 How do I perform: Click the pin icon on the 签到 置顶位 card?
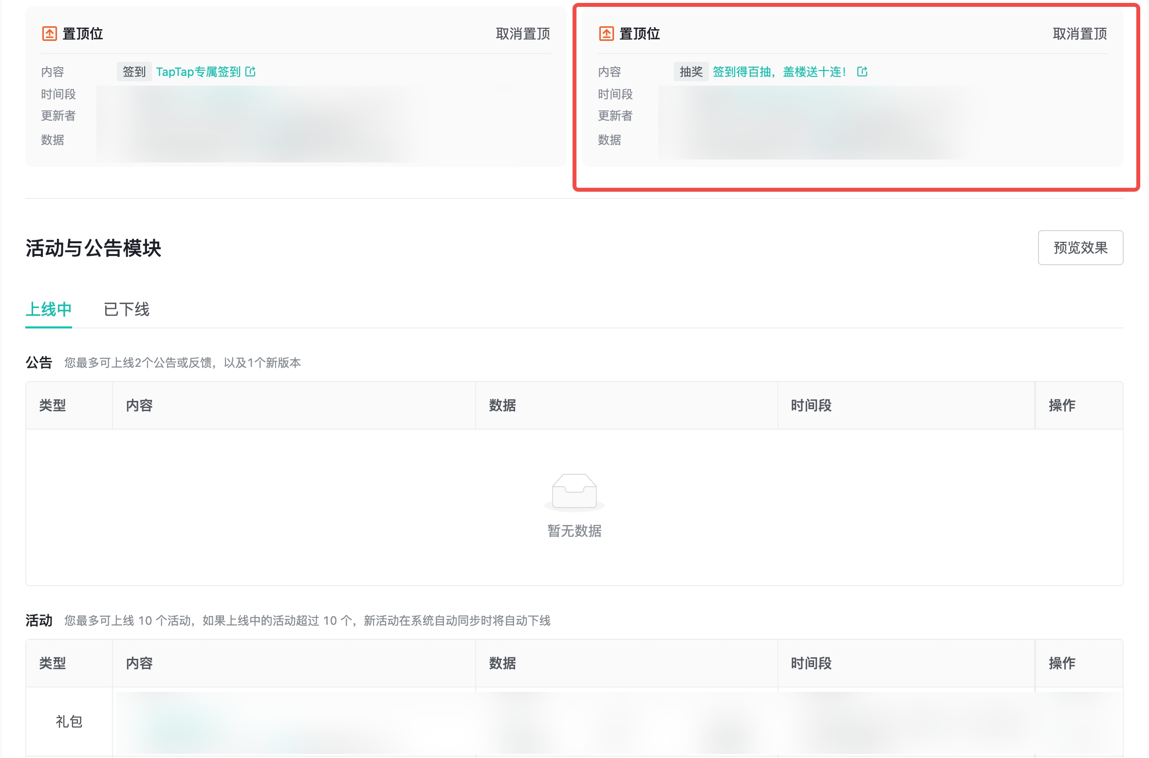pos(49,34)
